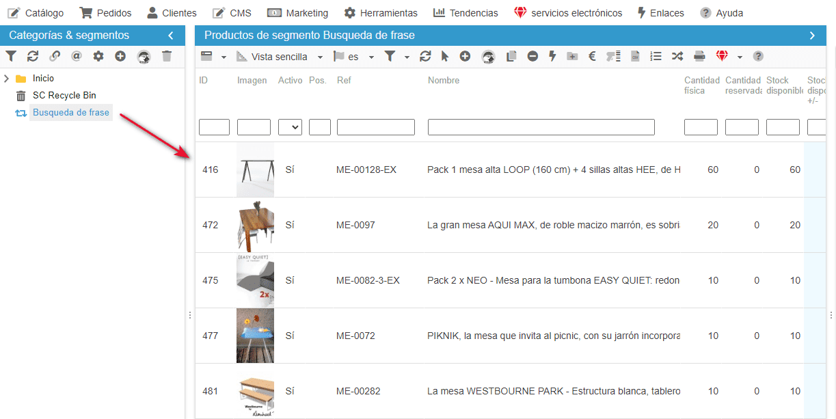This screenshot has width=836, height=419.
Task: Click the @ icon in categories toolbar
Action: coord(76,57)
